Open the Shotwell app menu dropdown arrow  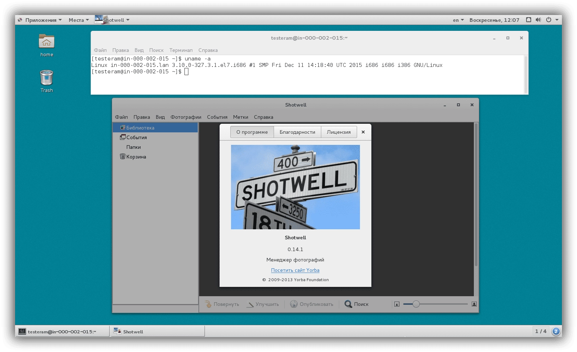pos(128,20)
